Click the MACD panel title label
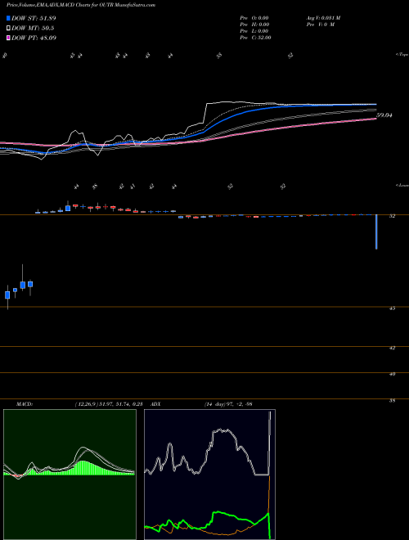The width and height of the screenshot is (409, 540). pyautogui.click(x=24, y=404)
